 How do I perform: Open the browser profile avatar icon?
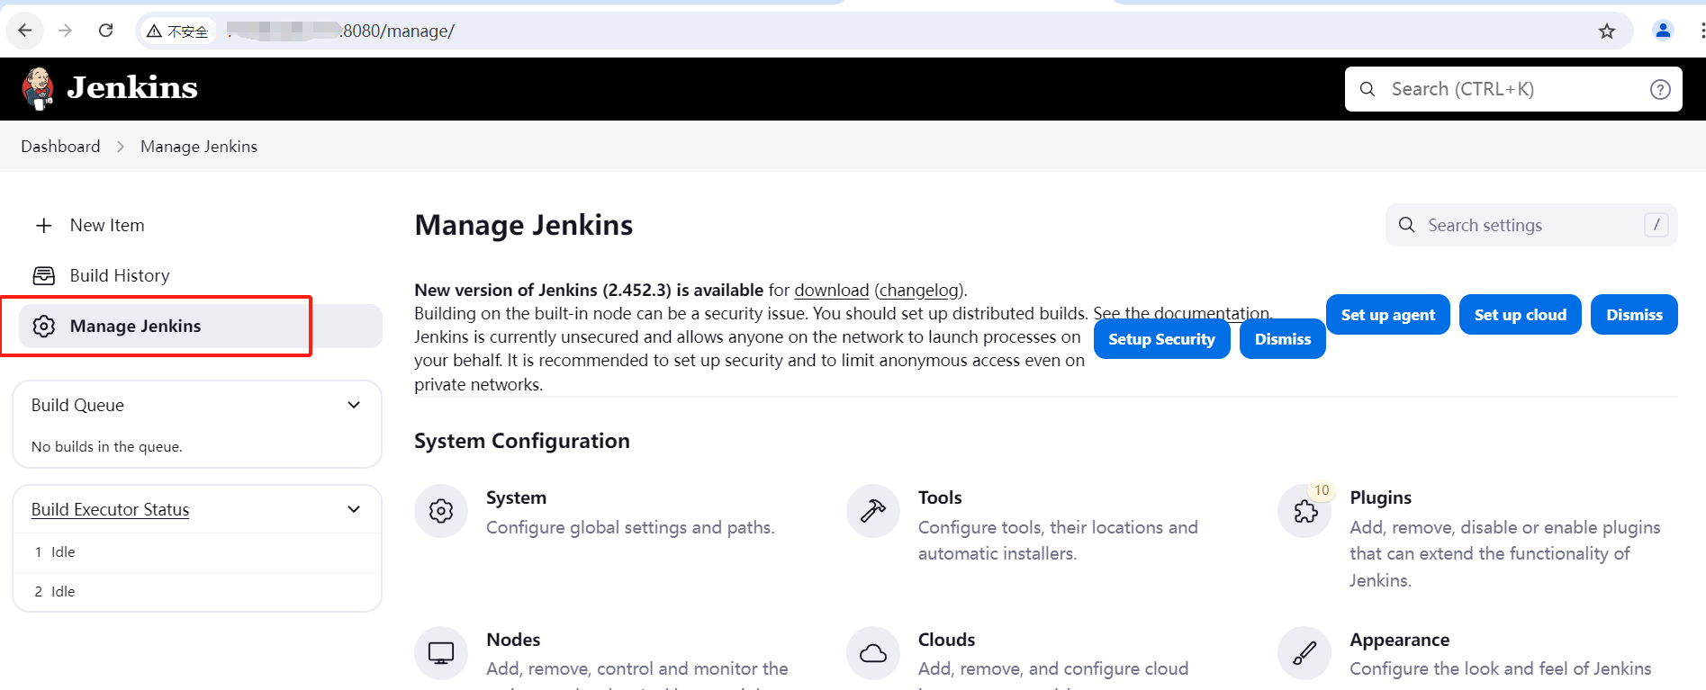pyautogui.click(x=1663, y=31)
